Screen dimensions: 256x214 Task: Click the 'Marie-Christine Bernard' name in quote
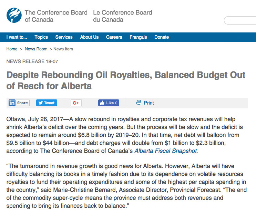point(85,190)
